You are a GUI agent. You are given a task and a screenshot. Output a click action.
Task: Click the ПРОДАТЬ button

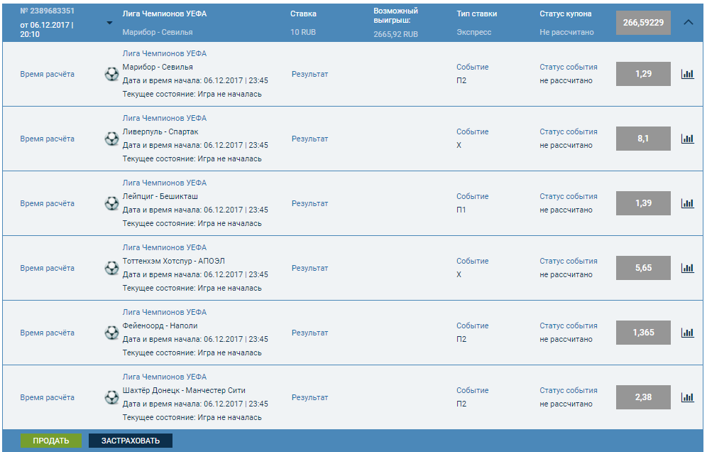click(x=51, y=440)
